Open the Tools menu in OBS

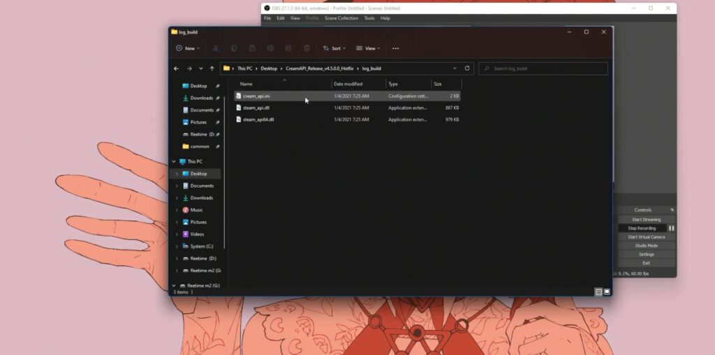[369, 18]
